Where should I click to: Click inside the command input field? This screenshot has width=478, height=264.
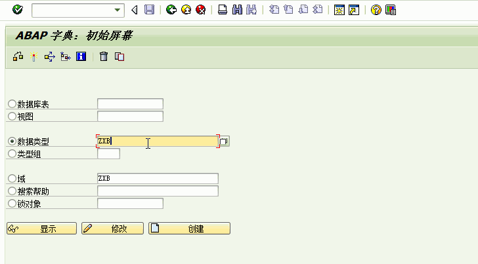[72, 10]
